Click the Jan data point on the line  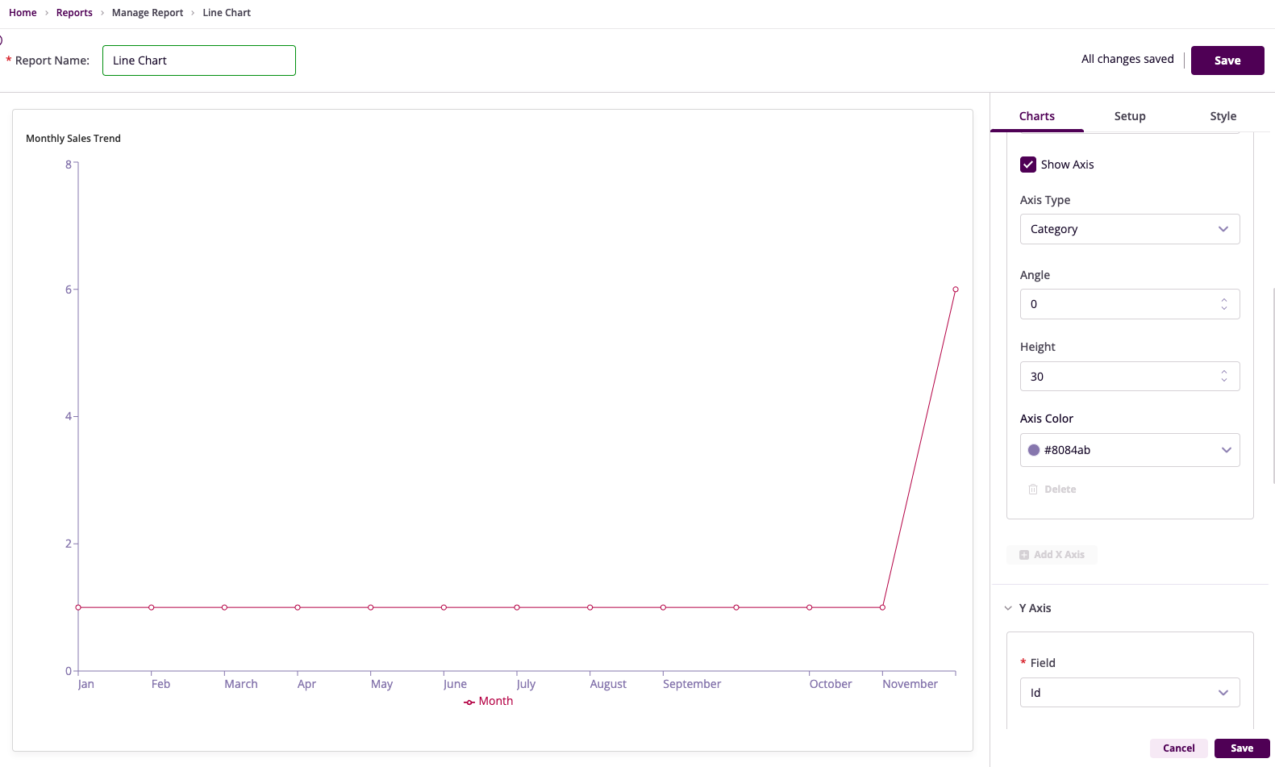click(78, 607)
